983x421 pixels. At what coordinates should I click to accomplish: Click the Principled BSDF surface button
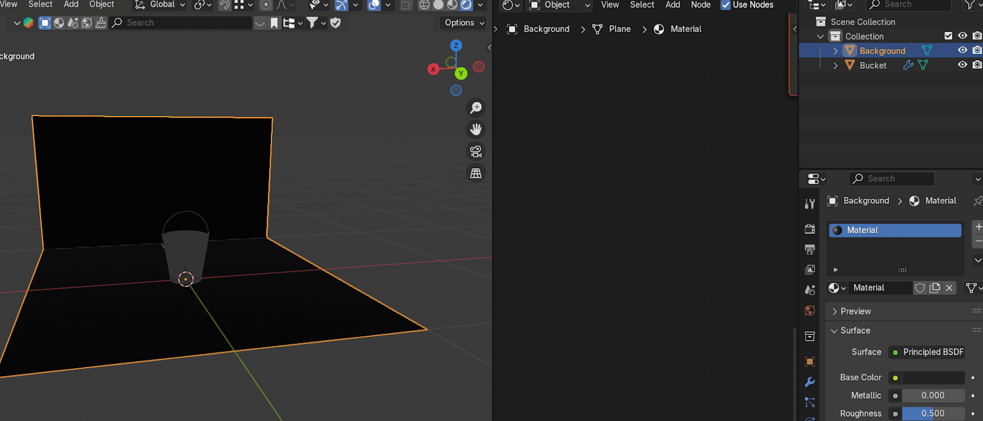[x=926, y=352]
